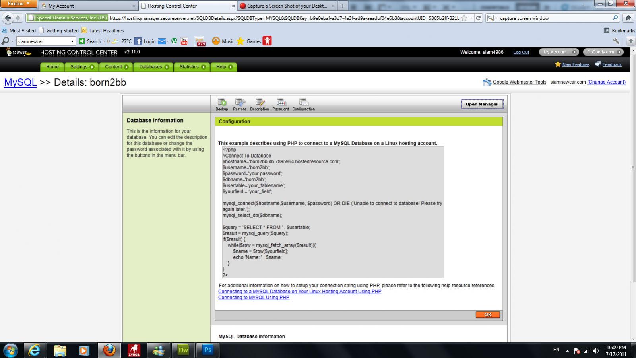636x358 pixels.
Task: Click the Google Webmaster Tools icon
Action: (487, 82)
